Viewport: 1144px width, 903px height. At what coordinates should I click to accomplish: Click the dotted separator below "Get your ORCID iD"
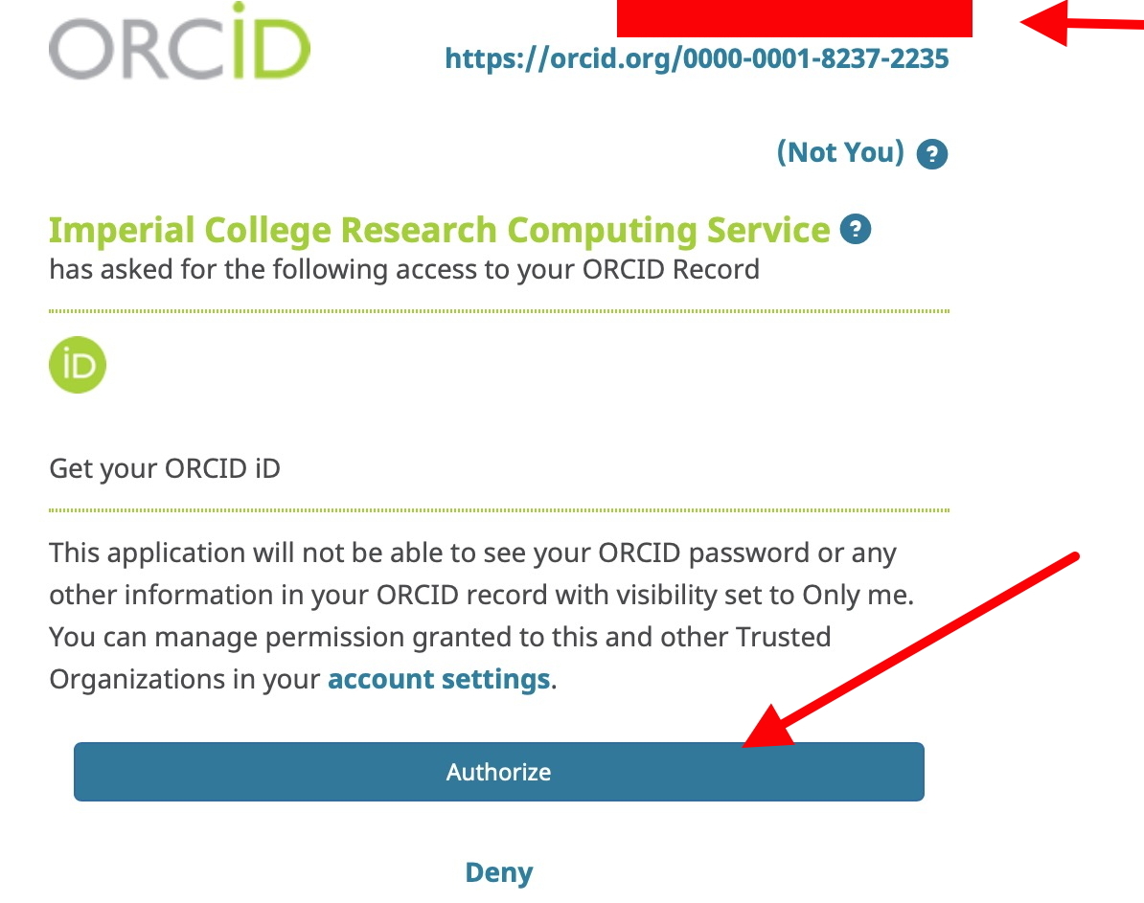click(498, 509)
